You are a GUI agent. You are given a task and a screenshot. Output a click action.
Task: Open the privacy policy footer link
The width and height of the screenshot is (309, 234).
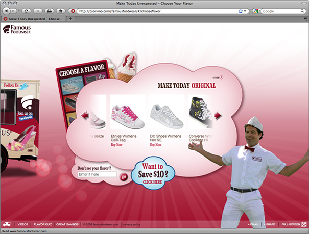pos(132,224)
